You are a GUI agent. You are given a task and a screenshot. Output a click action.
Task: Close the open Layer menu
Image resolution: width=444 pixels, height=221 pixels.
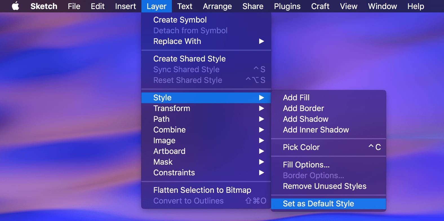pyautogui.click(x=157, y=6)
